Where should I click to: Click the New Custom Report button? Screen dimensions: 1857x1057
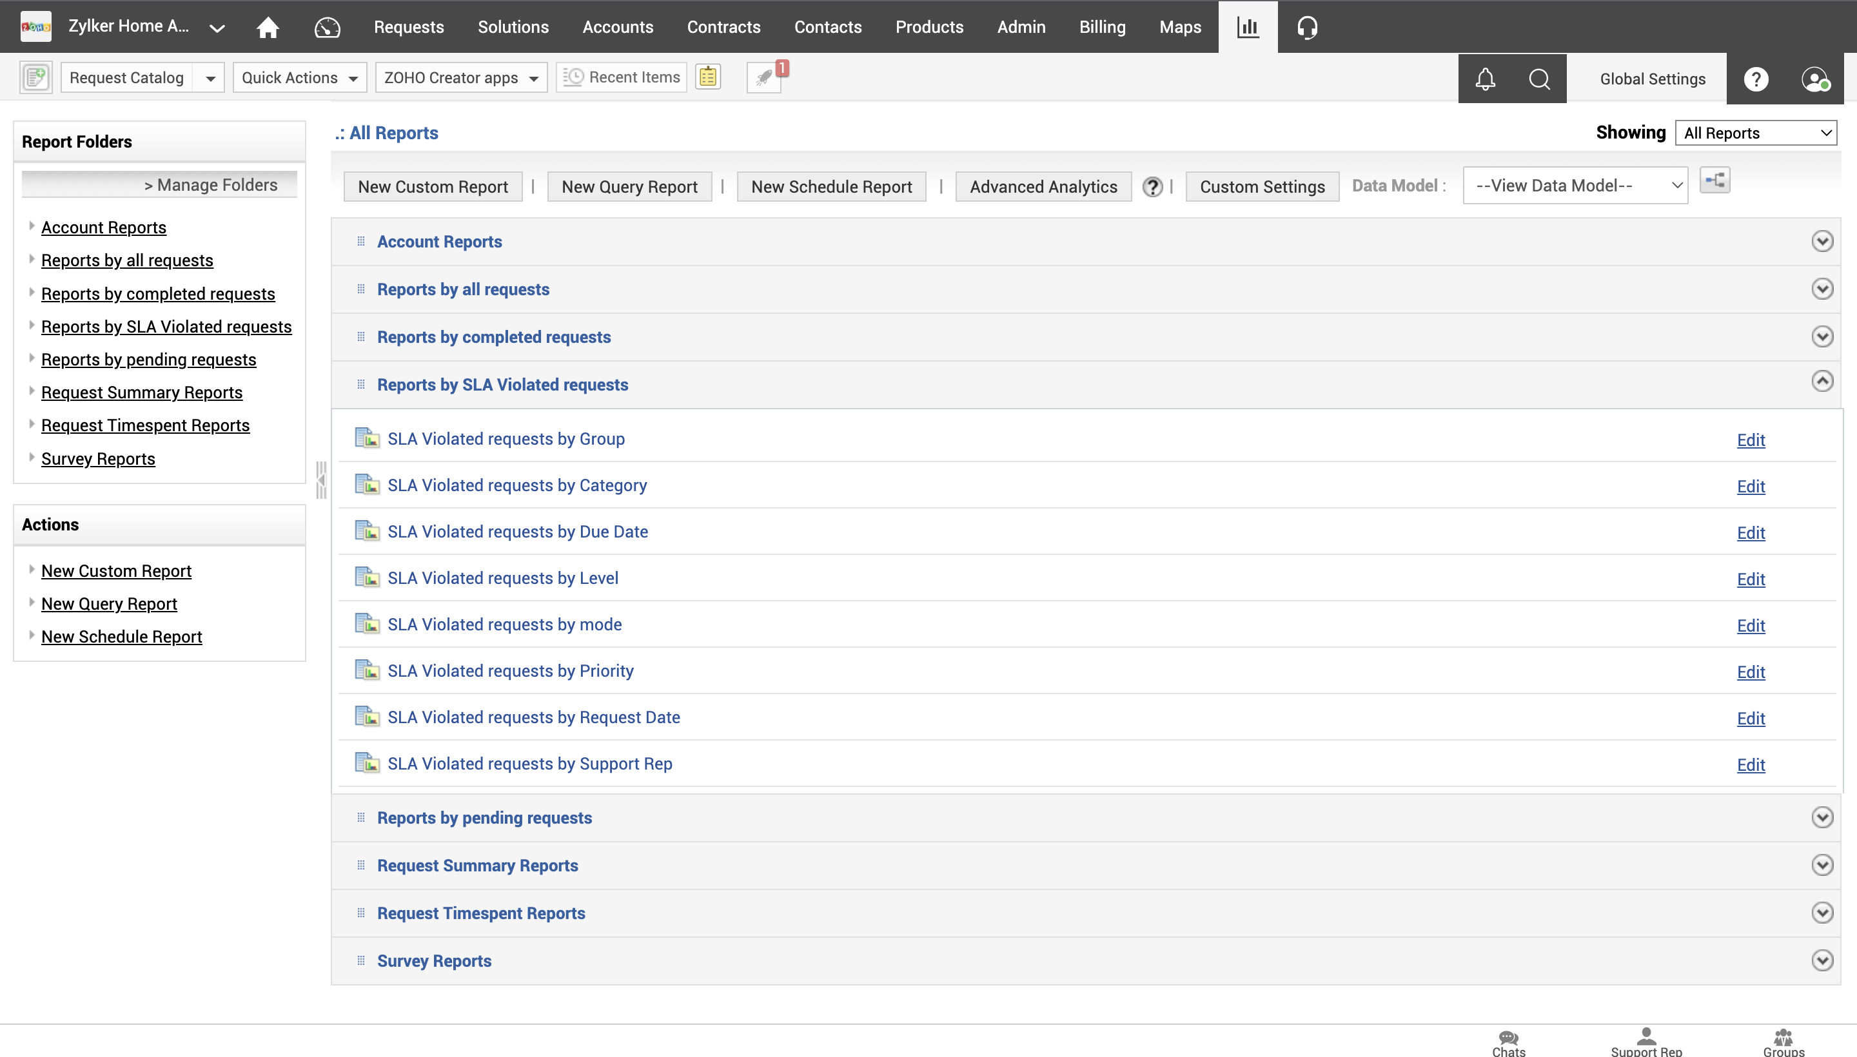(433, 186)
